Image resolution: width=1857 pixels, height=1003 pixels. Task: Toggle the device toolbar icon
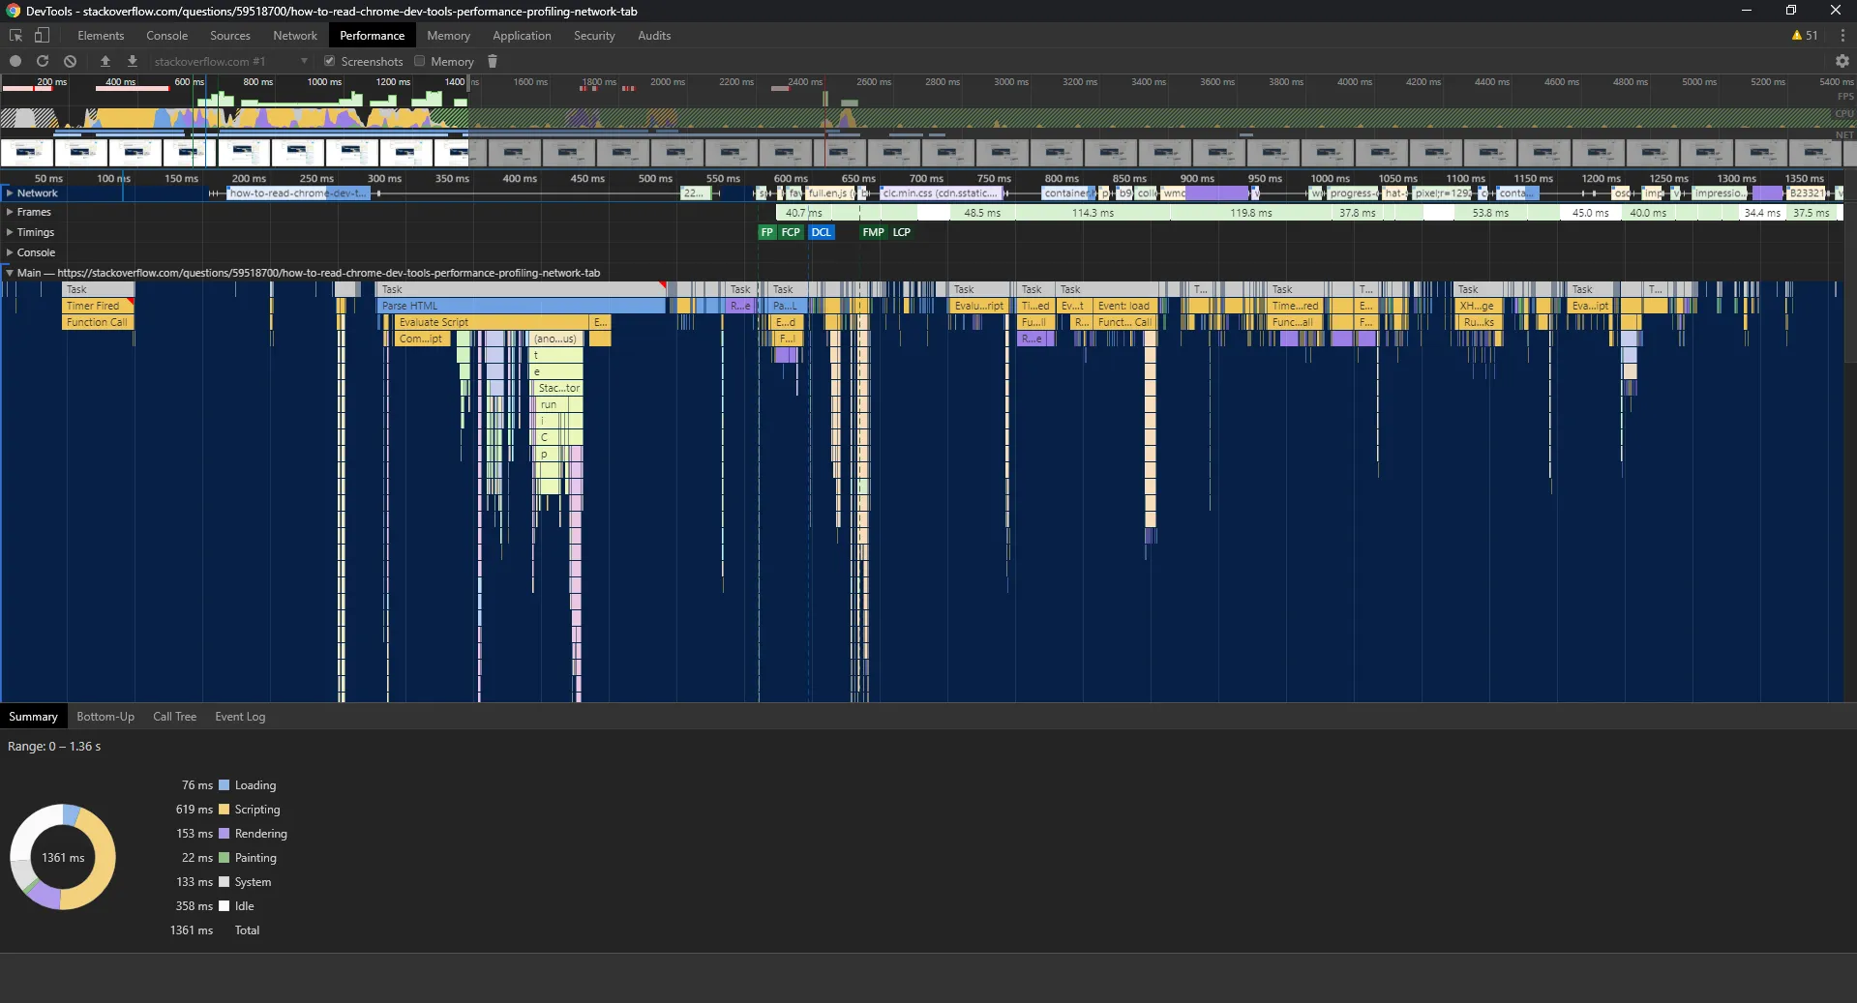tap(42, 36)
